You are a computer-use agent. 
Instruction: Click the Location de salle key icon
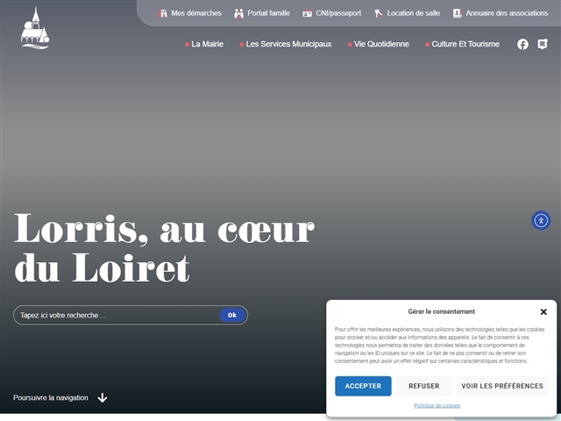(x=378, y=14)
